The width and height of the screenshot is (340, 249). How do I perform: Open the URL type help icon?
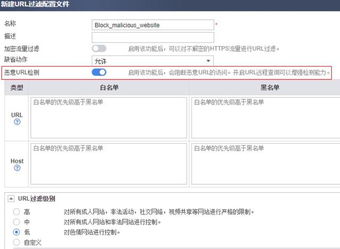[x=17, y=122]
